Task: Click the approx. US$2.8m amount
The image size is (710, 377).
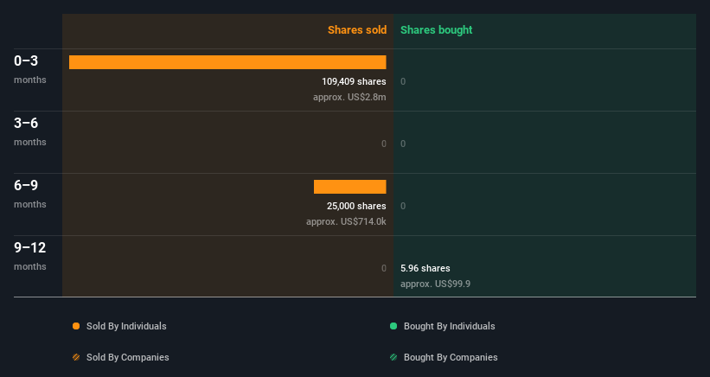Action: 349,97
